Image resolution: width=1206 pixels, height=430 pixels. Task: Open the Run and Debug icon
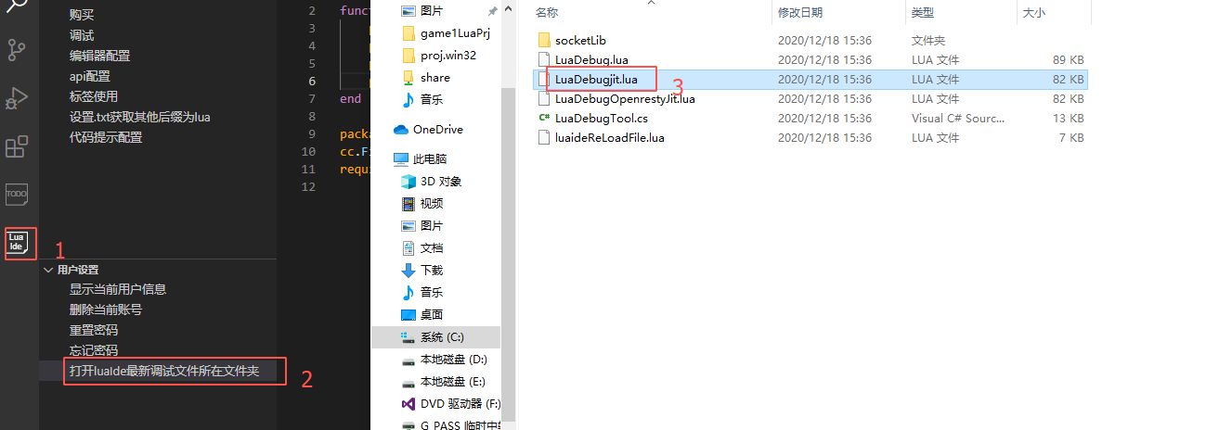pyautogui.click(x=18, y=98)
